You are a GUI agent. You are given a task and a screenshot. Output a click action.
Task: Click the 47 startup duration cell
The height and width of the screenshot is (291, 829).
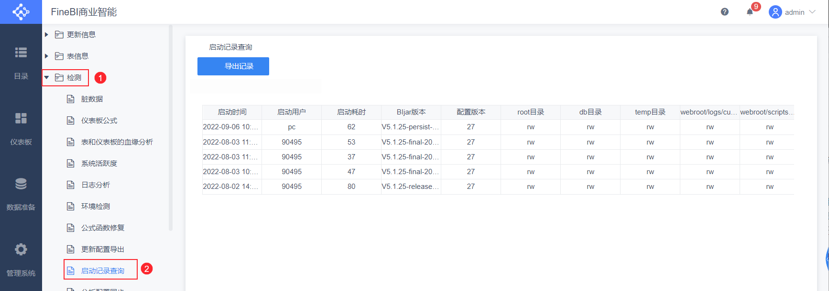351,172
